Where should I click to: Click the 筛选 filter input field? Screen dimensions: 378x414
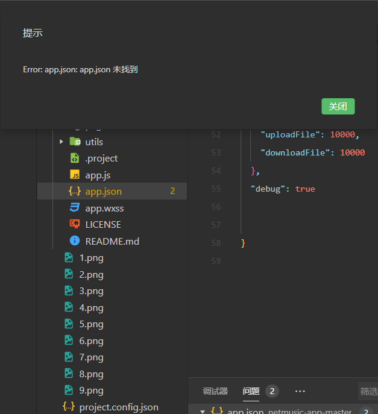point(368,392)
